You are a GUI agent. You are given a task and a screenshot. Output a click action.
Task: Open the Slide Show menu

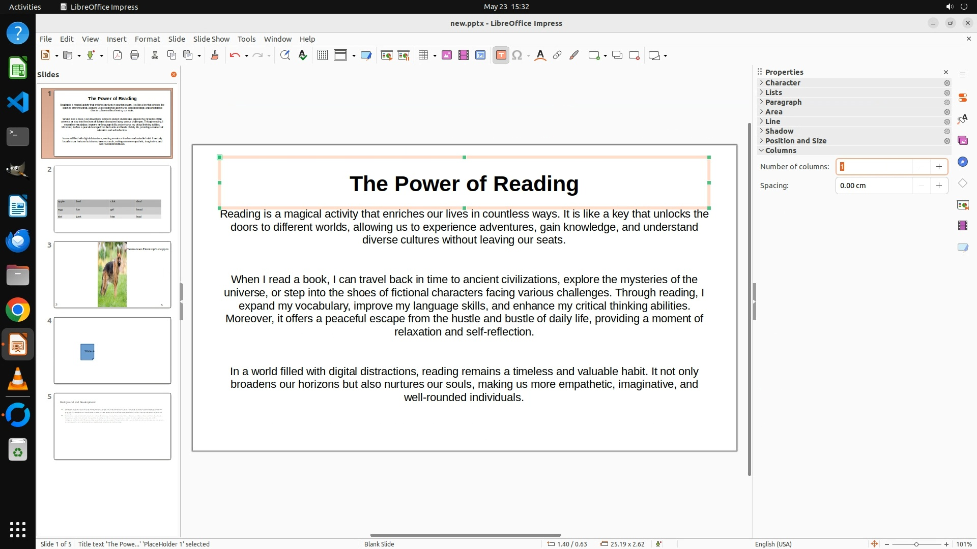click(x=211, y=39)
